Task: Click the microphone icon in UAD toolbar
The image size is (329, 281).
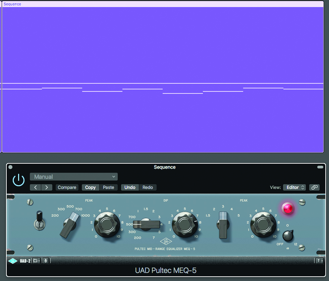Action: (x=46, y=261)
